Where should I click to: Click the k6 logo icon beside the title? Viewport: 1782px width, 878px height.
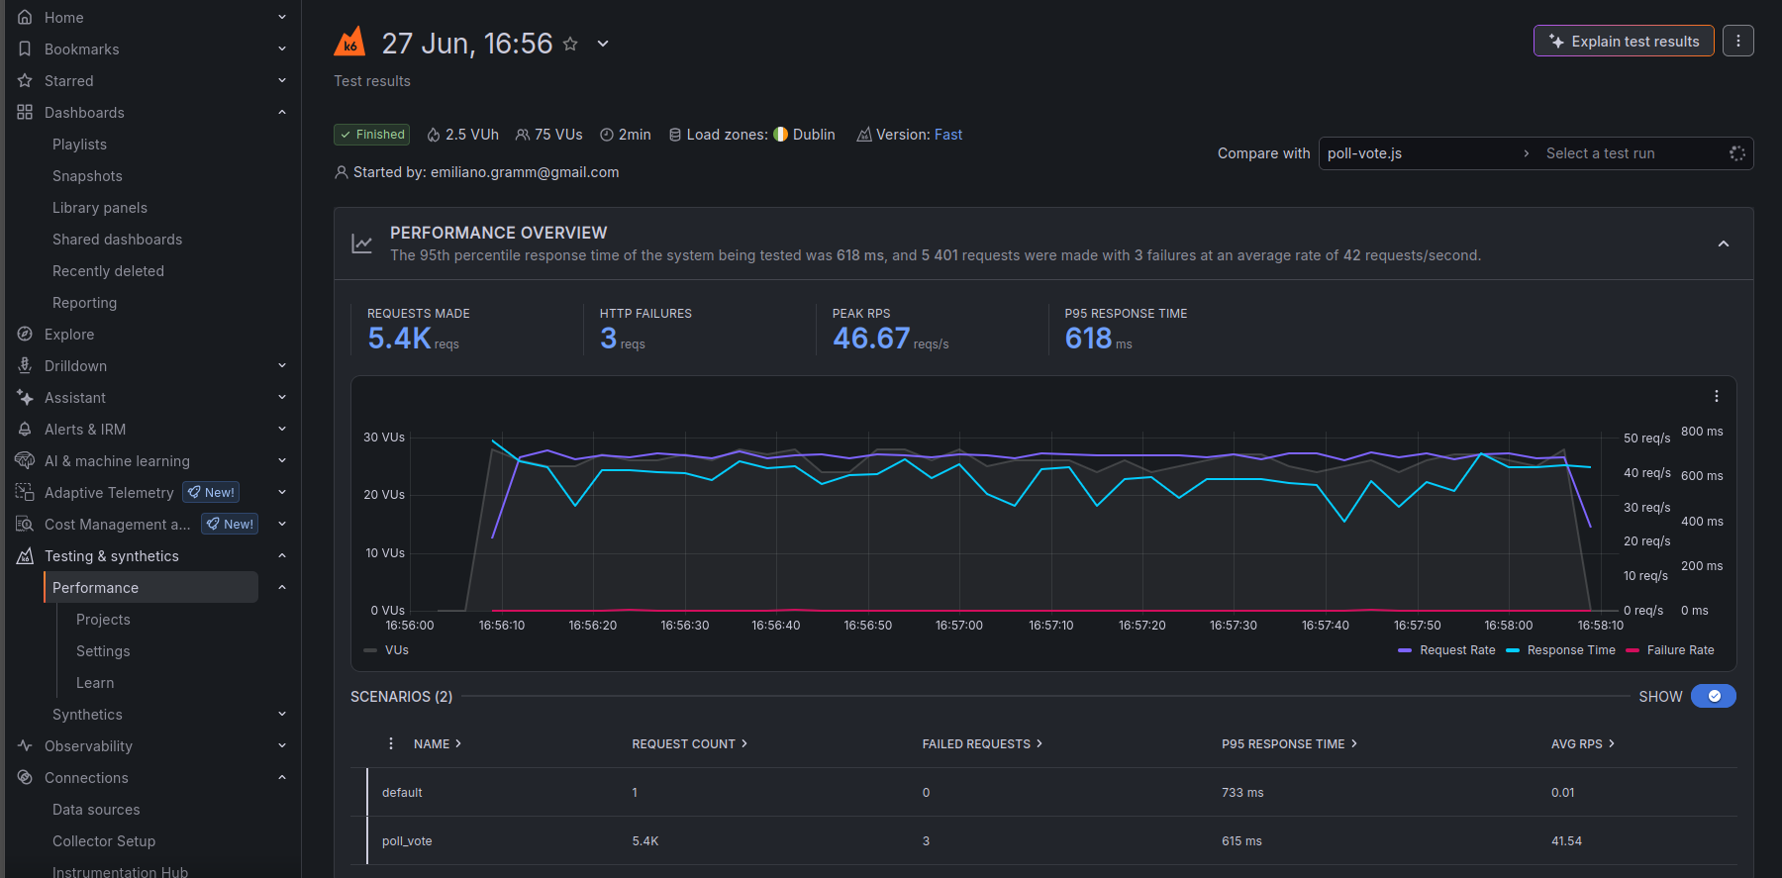(349, 43)
